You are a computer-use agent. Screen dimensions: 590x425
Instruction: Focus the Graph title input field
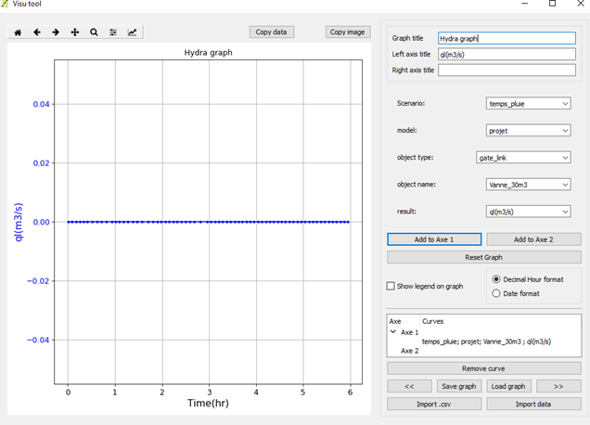tap(507, 38)
